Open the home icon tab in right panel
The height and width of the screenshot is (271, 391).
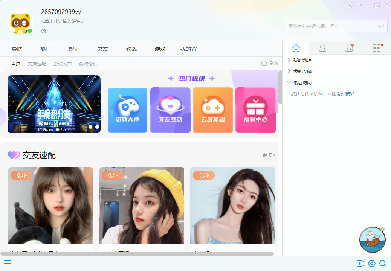296,47
